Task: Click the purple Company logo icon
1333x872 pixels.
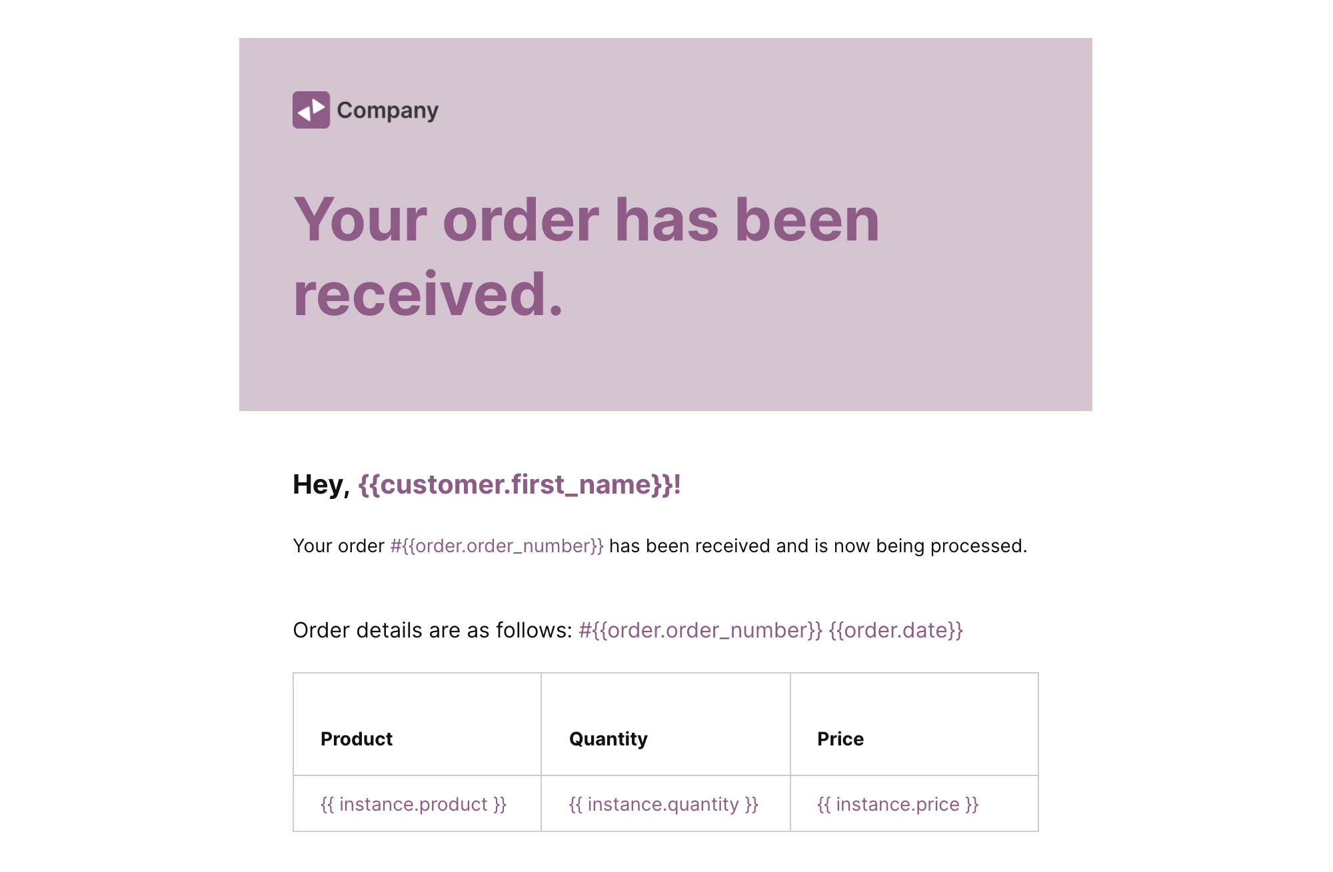Action: pos(311,110)
